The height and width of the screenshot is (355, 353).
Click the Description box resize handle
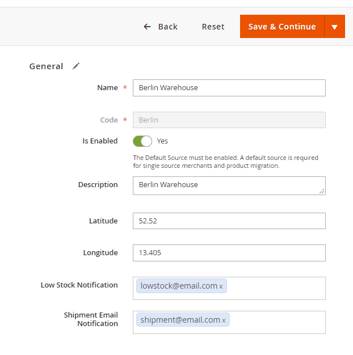322,191
